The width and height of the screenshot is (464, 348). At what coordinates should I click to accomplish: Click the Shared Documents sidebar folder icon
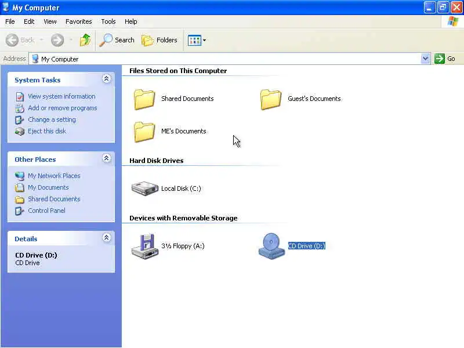click(x=20, y=200)
